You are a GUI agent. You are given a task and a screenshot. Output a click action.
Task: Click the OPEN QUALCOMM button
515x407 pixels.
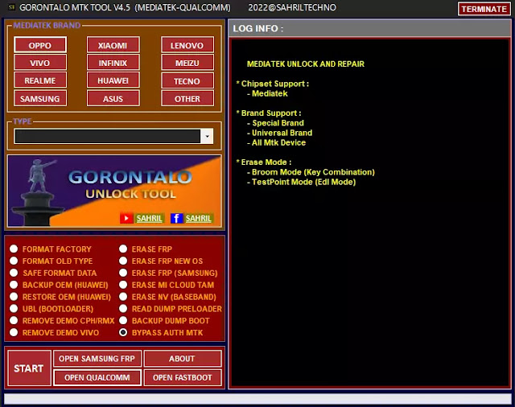coord(97,377)
